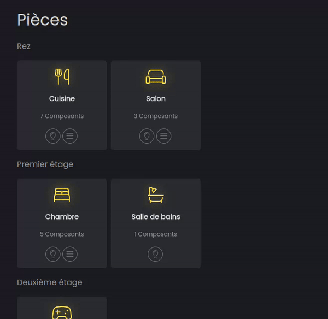Click the Salle de bains bathtub icon
Viewport: 328px width, 319px height.
click(156, 194)
